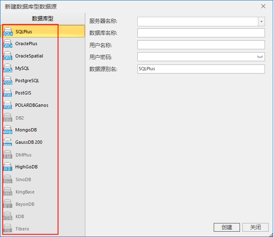Click the SinoDB database icon
Viewport: 274px width, 237px height.
pos(8,179)
